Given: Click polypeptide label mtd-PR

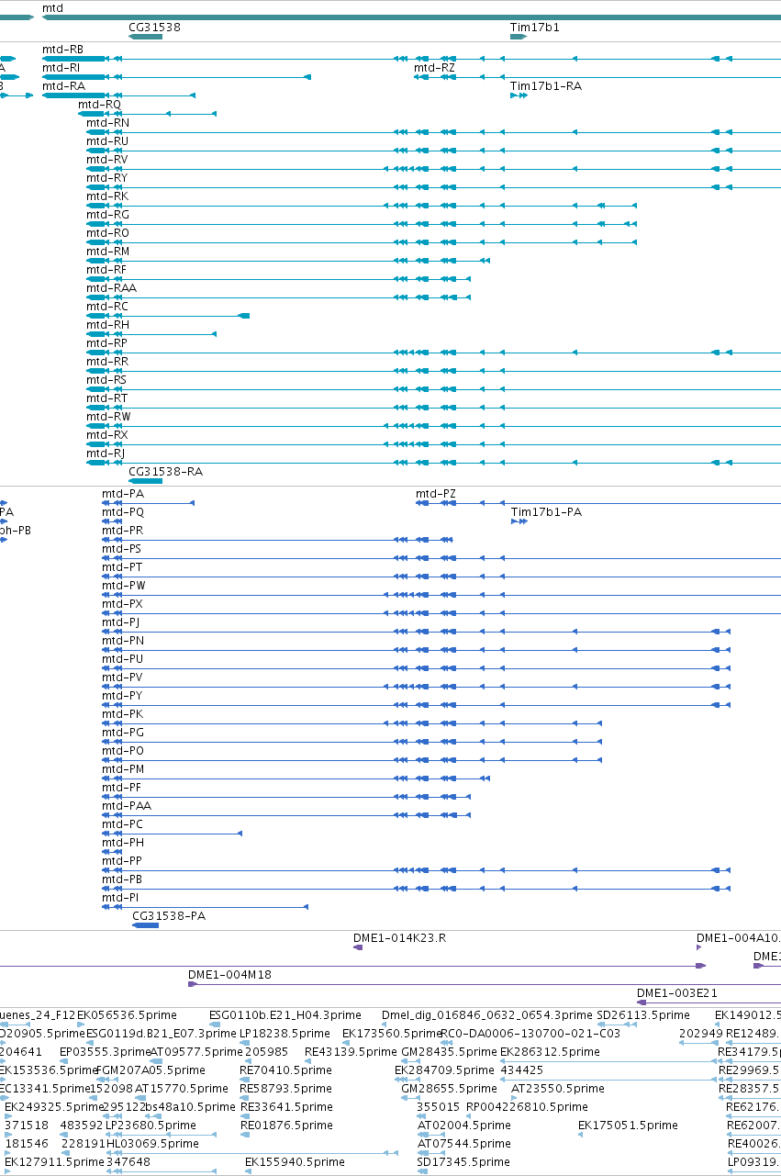Looking at the screenshot, I should pyautogui.click(x=123, y=530).
